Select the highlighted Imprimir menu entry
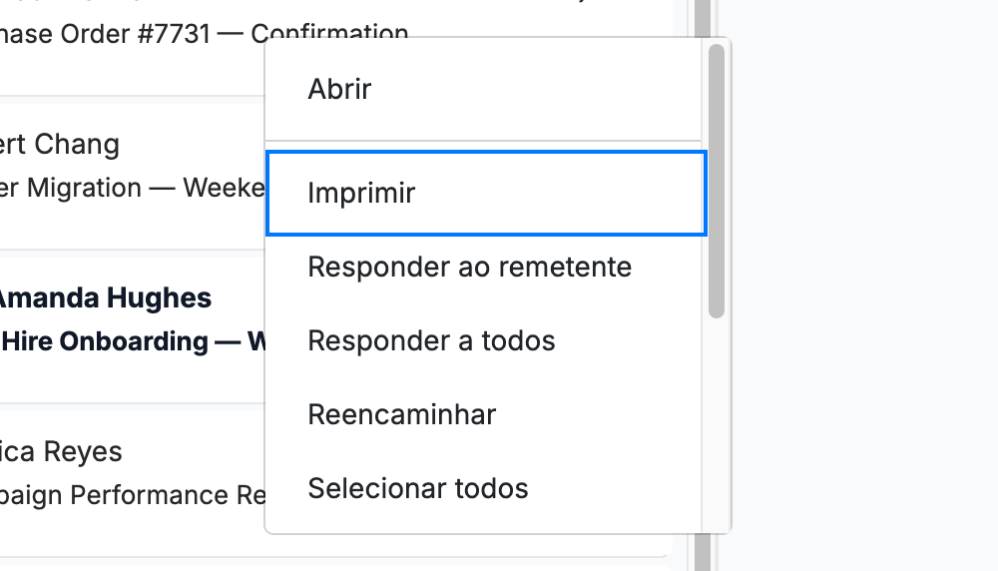This screenshot has width=998, height=571. [x=486, y=193]
